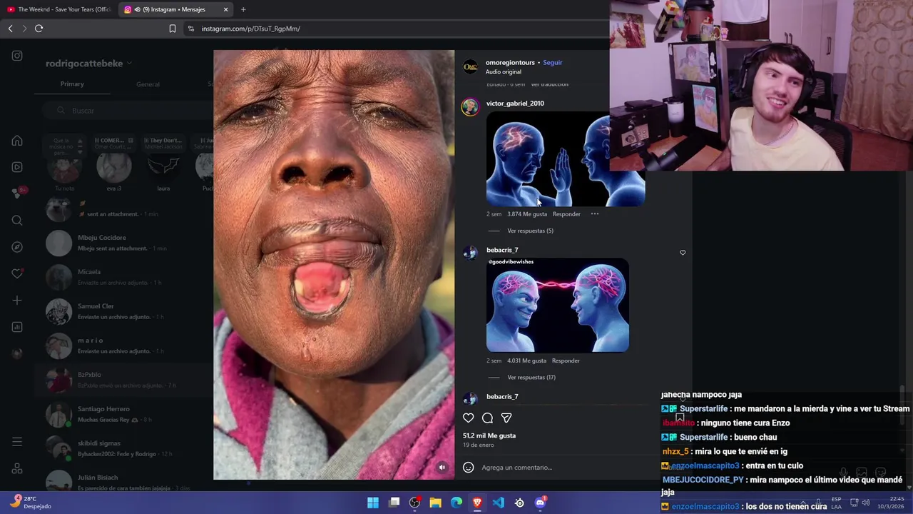Click the Audio original link
Viewport: 913px width, 514px height.
pos(504,72)
